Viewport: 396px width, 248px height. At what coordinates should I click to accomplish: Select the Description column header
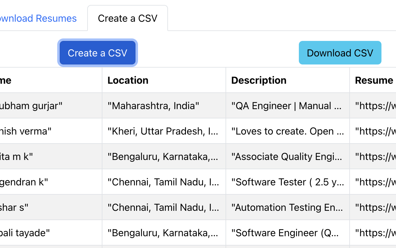click(x=259, y=80)
